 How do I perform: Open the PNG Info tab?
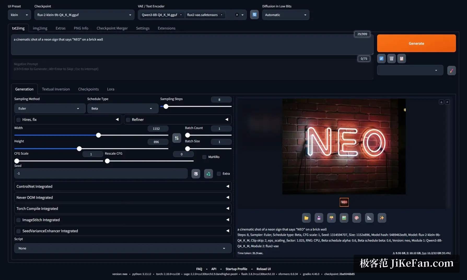[x=81, y=28]
